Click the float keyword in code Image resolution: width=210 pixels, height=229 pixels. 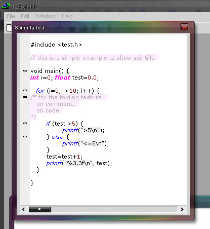62,78
